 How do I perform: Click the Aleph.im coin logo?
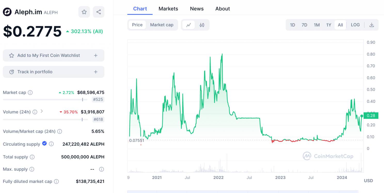click(7, 12)
